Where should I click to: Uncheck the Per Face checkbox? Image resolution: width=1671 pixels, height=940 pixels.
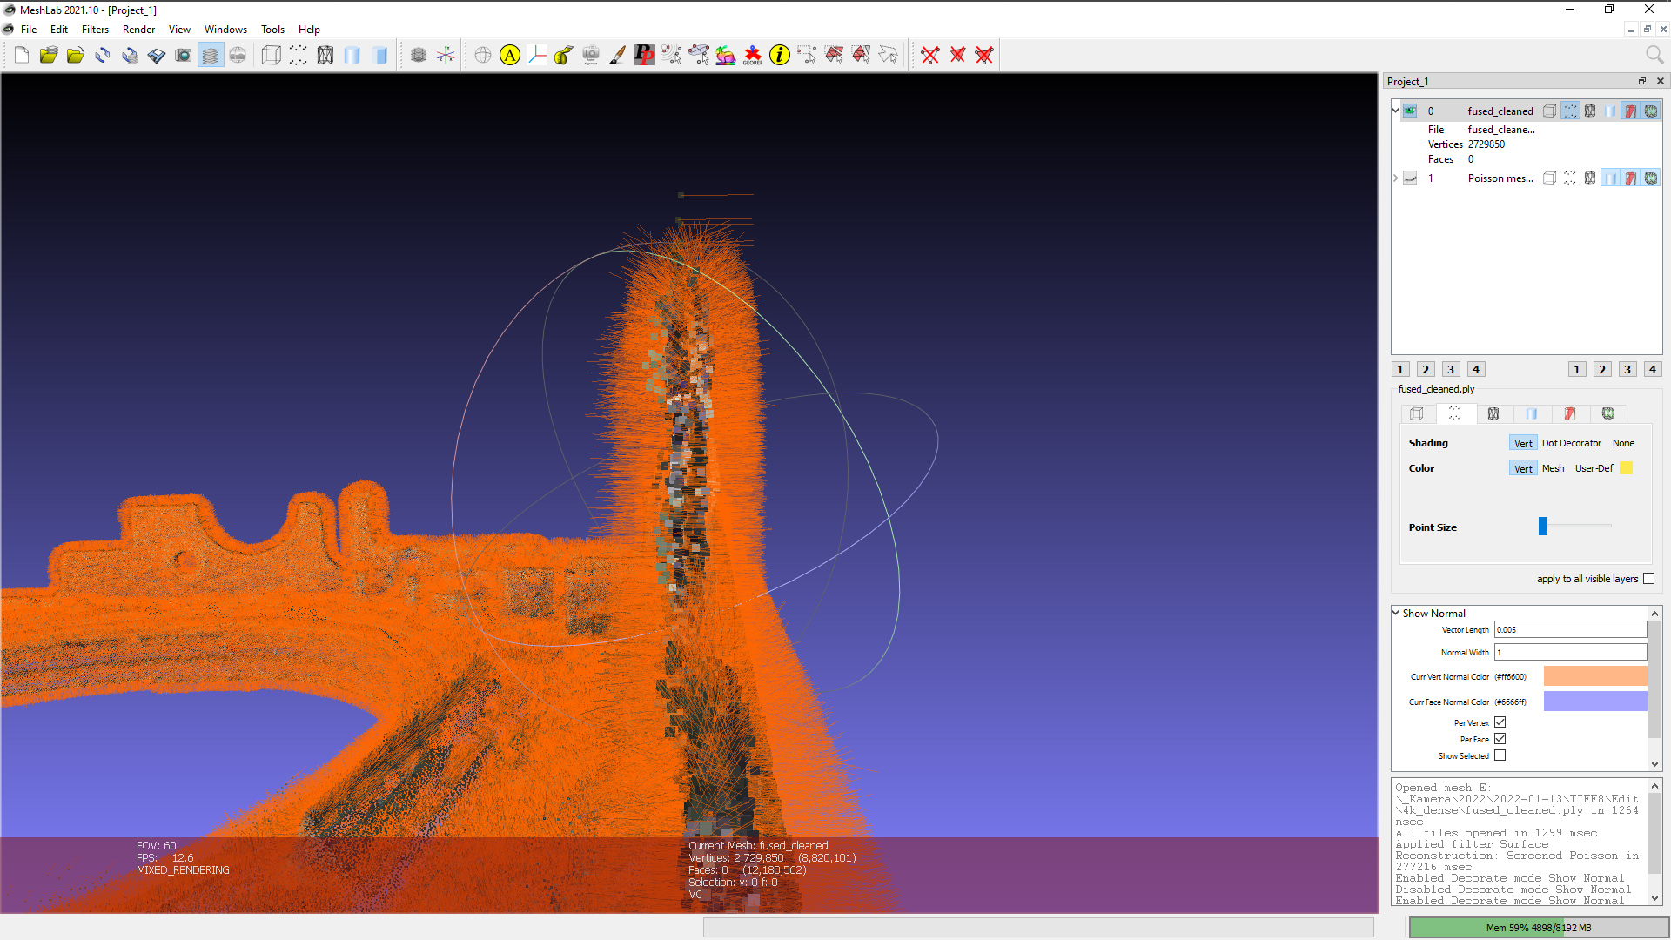[1500, 739]
